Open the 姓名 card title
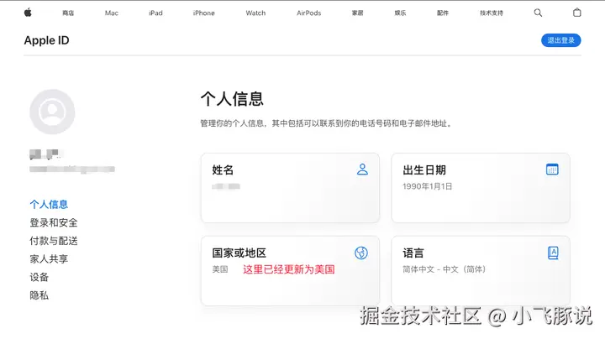The height and width of the screenshot is (339, 605). [223, 169]
